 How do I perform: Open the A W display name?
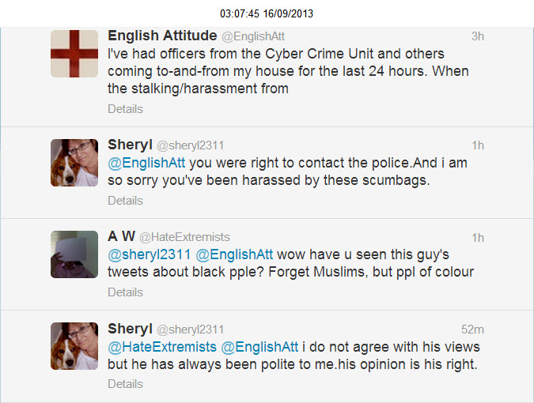[122, 236]
